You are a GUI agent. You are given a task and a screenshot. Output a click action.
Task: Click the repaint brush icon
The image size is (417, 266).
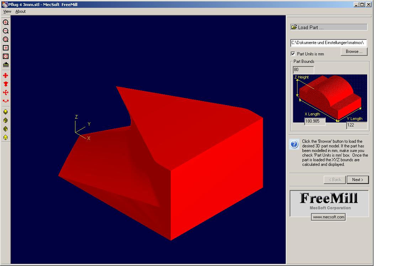(x=6, y=65)
